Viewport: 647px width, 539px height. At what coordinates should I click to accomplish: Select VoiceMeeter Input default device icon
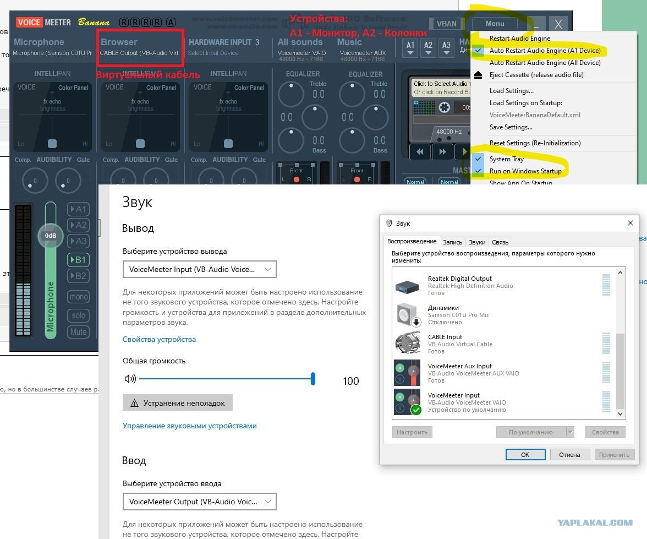tap(407, 402)
